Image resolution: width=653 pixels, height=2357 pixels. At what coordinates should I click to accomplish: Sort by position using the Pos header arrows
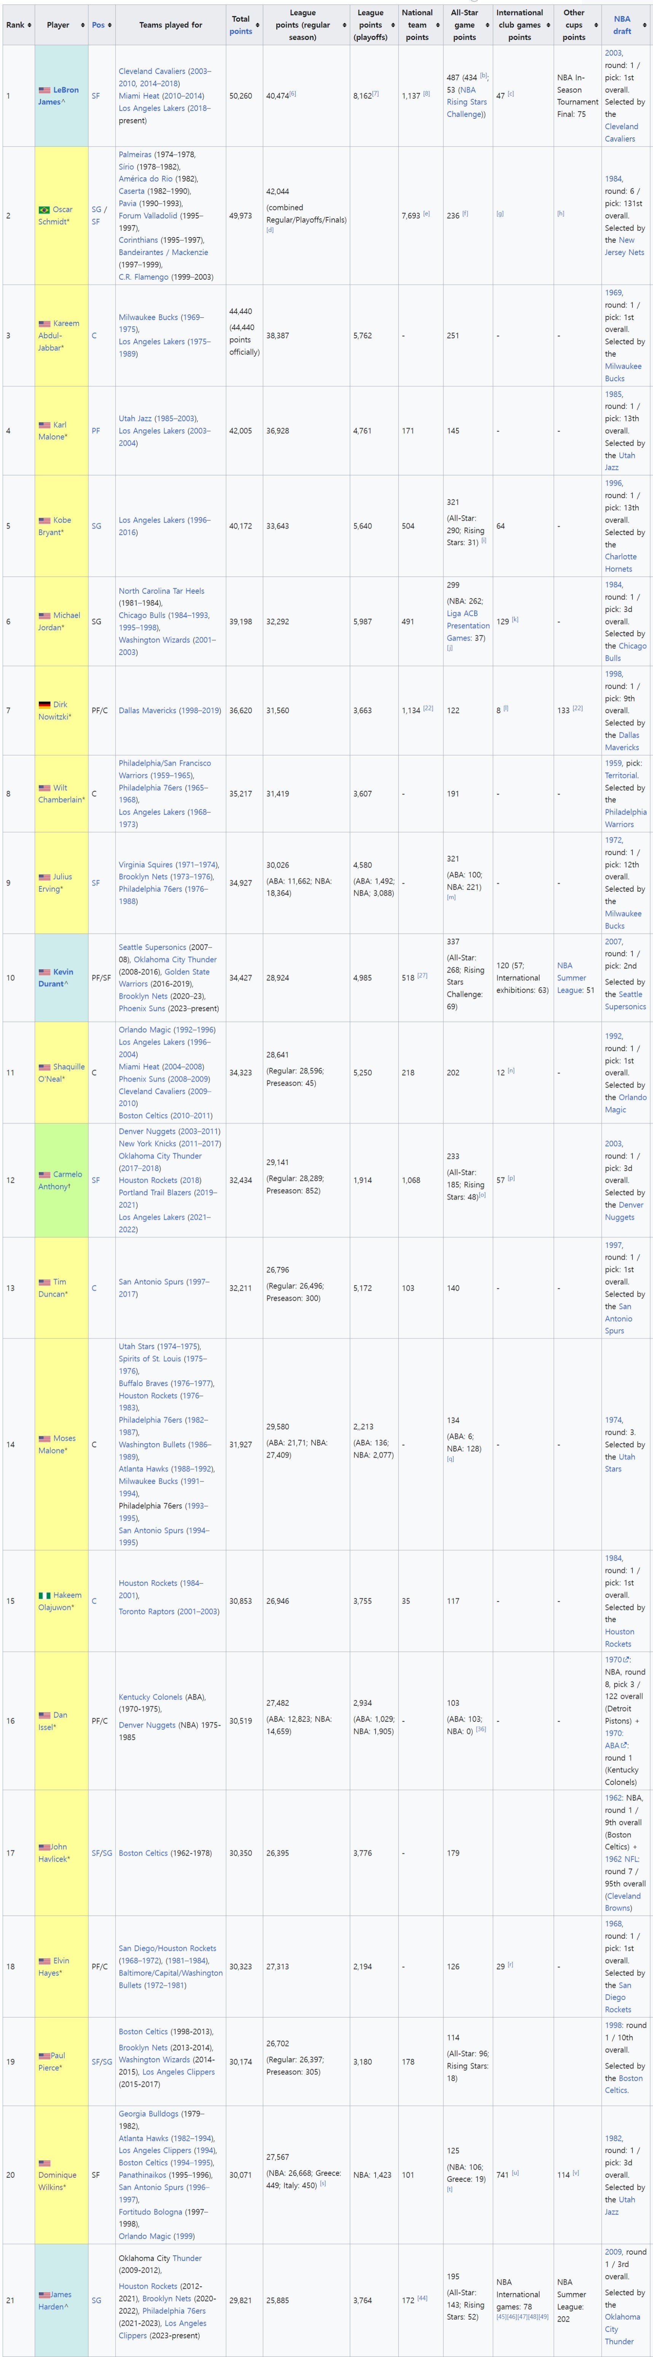[110, 25]
